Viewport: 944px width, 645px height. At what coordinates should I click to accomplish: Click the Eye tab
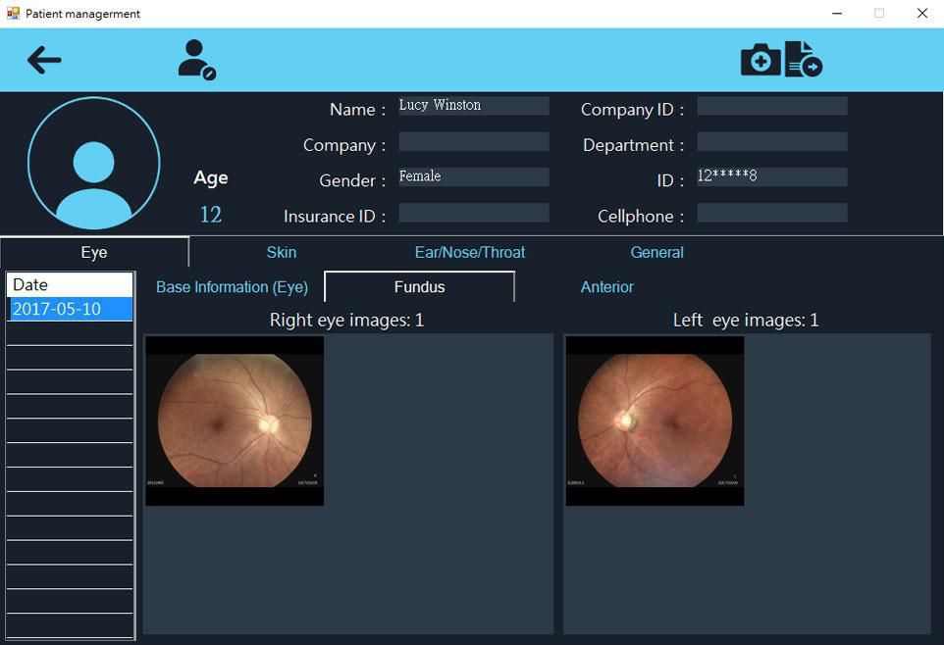coord(93,252)
